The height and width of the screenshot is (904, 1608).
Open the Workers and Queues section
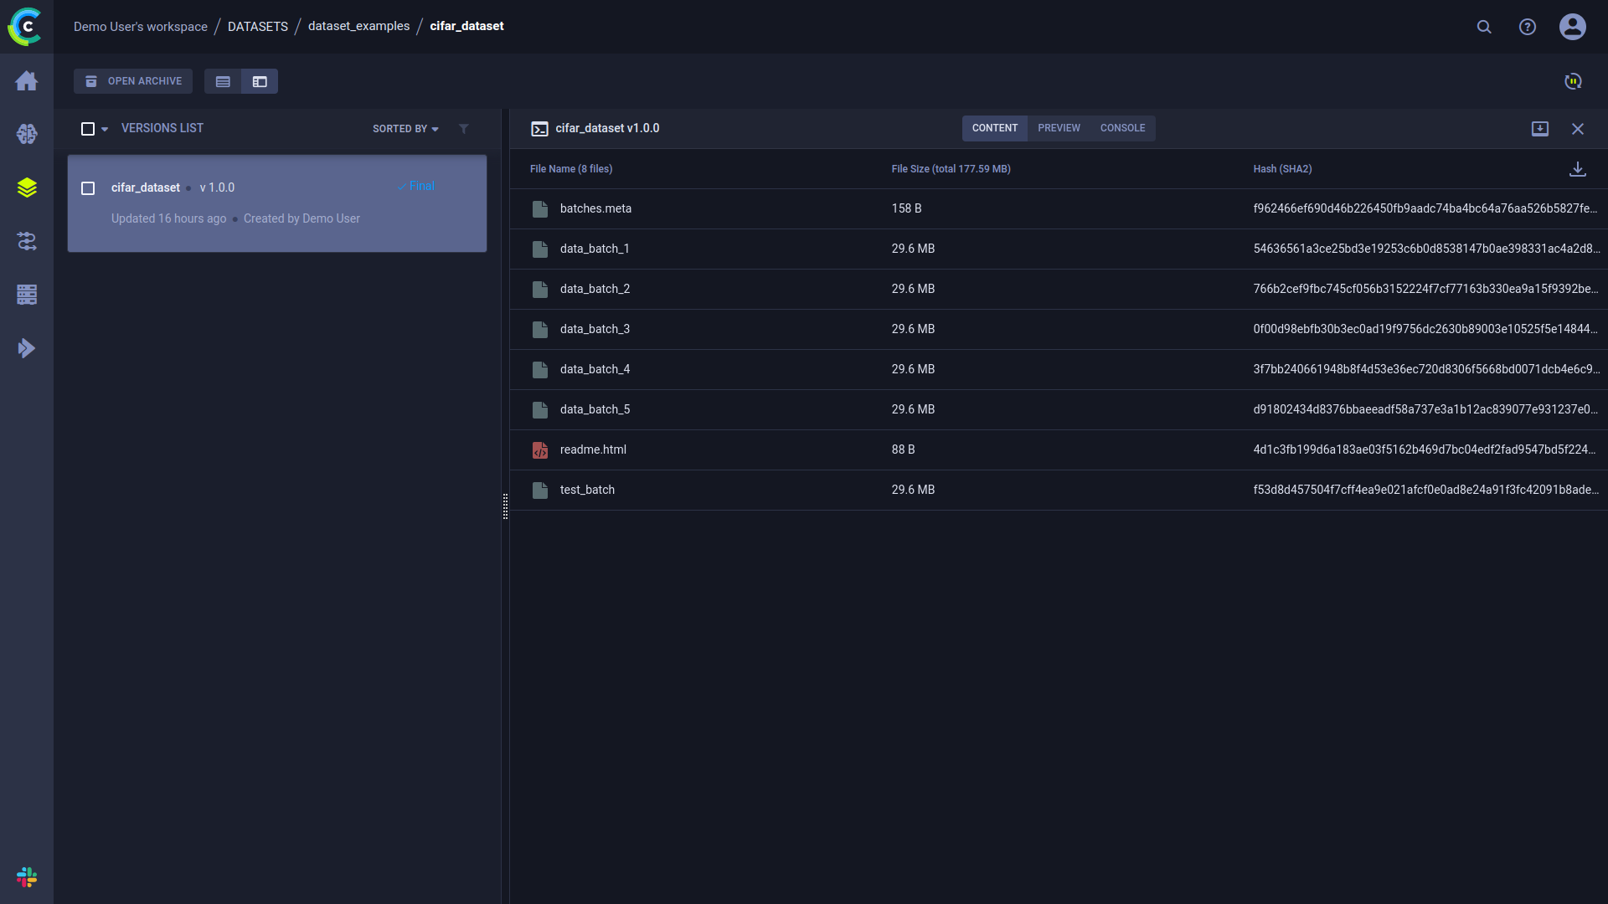click(x=27, y=295)
